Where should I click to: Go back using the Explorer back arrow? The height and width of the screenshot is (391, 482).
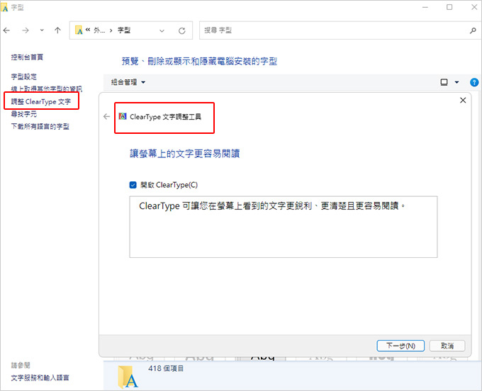[7, 30]
